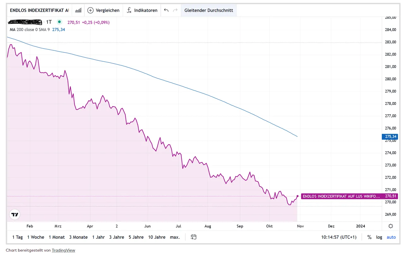Set time range to 5 Jahre
This screenshot has height=257, width=404.
click(x=136, y=237)
